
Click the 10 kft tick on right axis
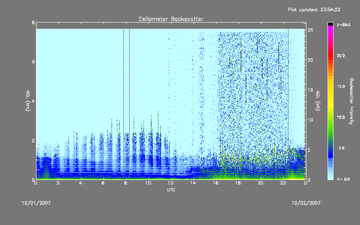(x=310, y=120)
